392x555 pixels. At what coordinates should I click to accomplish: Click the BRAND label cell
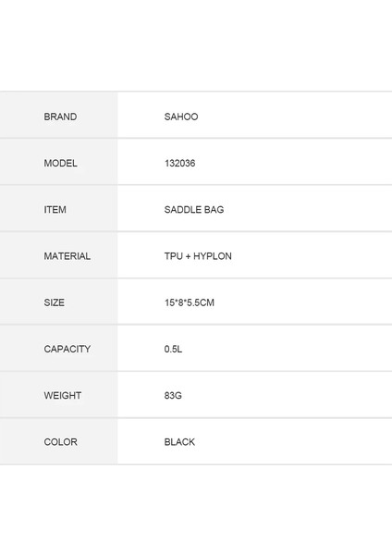click(59, 115)
